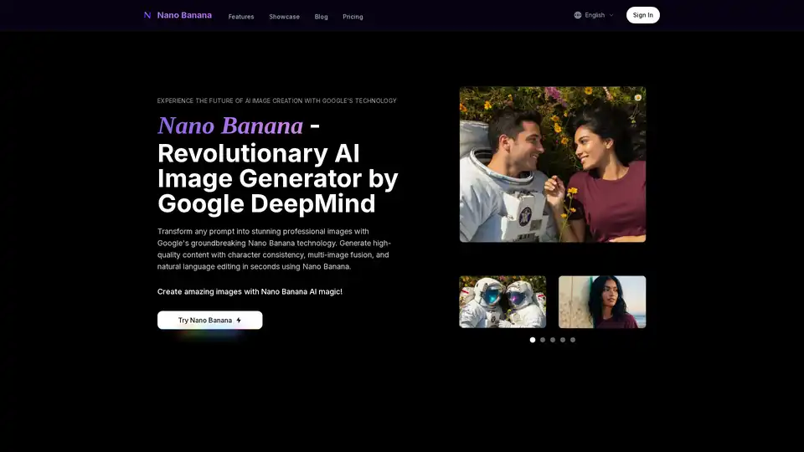This screenshot has width=804, height=452.
Task: Select the woman by the sea thumbnail
Action: point(602,301)
